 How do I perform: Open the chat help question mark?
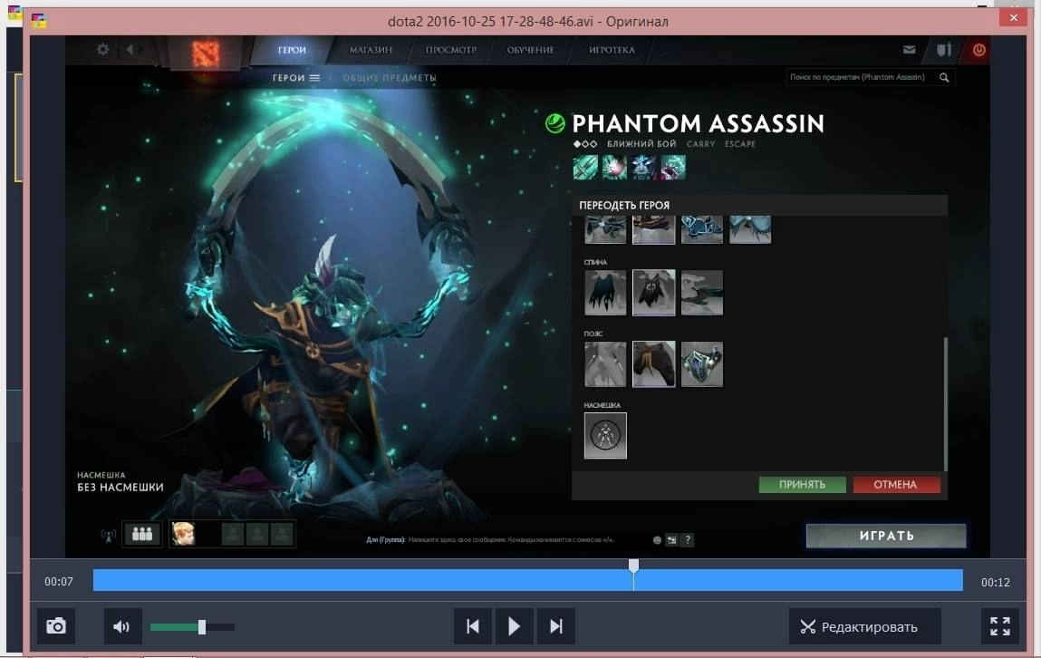[x=688, y=540]
